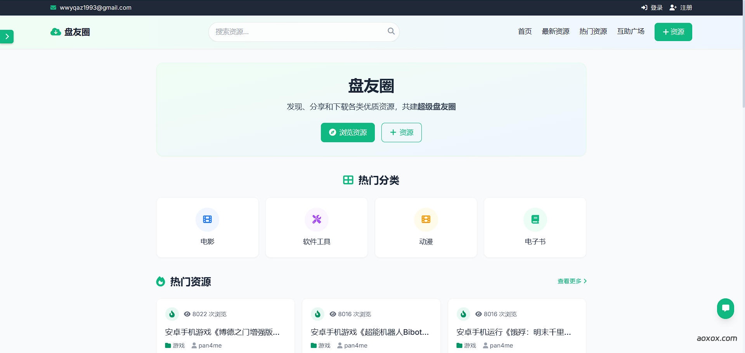The height and width of the screenshot is (353, 745).
Task: Select the software tools wrench icon
Action: pos(316,219)
